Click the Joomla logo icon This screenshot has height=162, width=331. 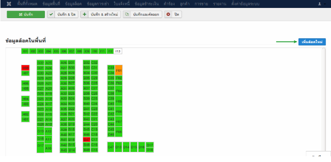[9, 4]
